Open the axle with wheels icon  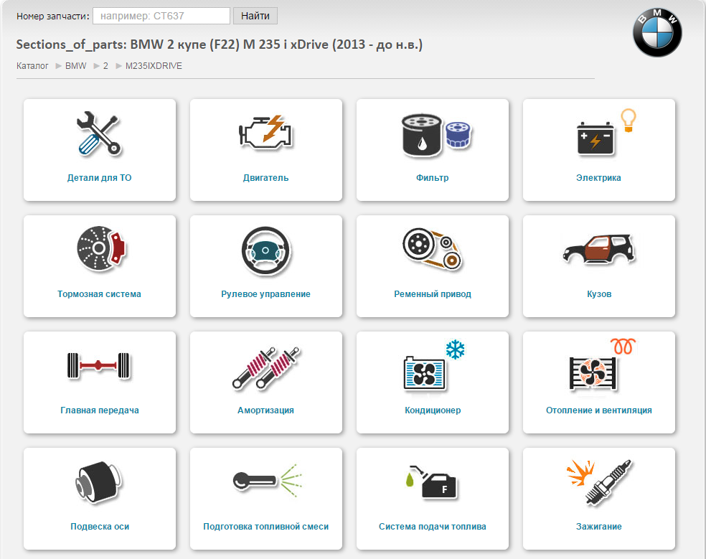pyautogui.click(x=98, y=365)
